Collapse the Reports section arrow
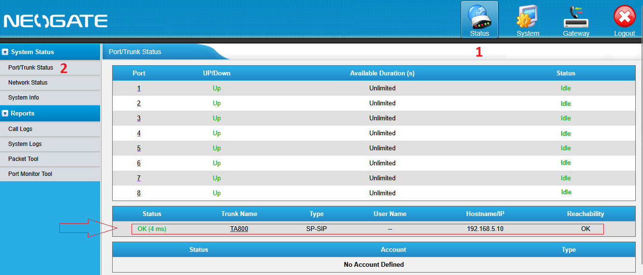 pyautogui.click(x=5, y=114)
